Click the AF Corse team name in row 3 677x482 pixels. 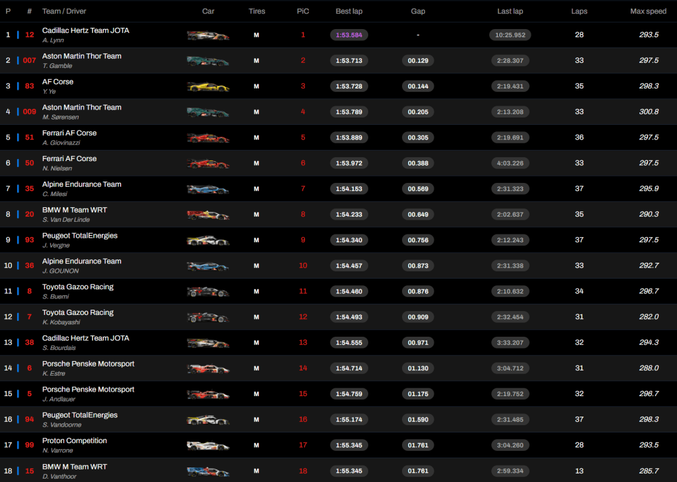click(x=58, y=81)
